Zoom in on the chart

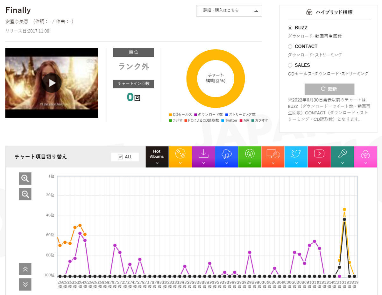point(25,179)
